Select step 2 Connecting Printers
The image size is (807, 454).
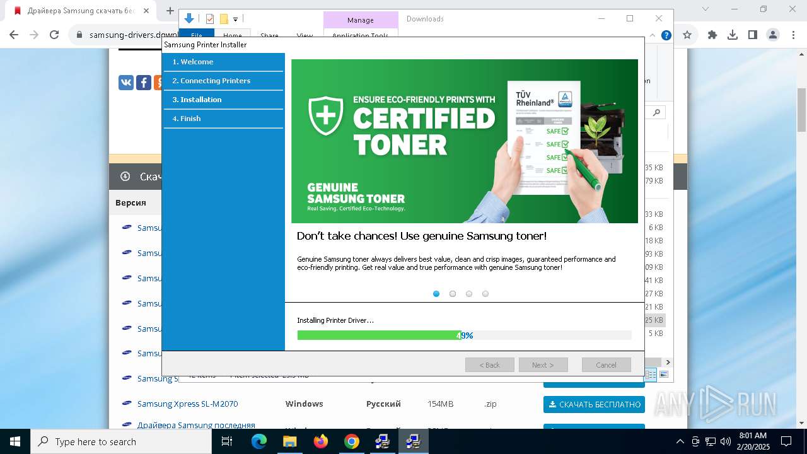[x=224, y=81]
